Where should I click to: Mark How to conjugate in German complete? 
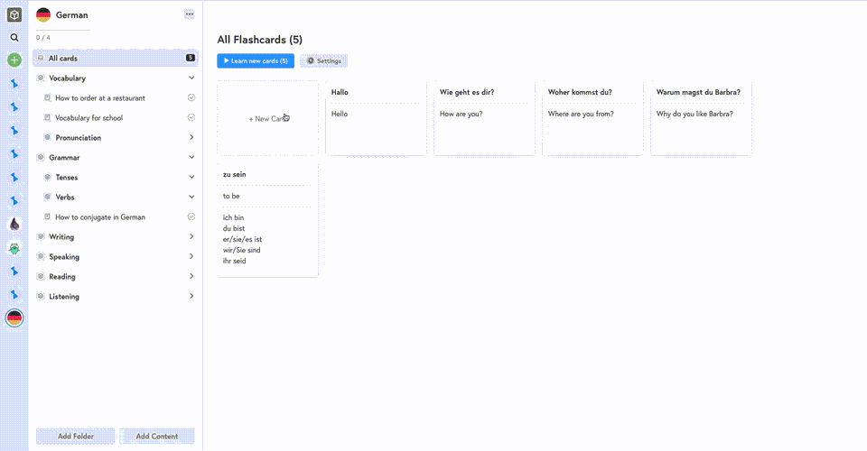click(x=191, y=217)
